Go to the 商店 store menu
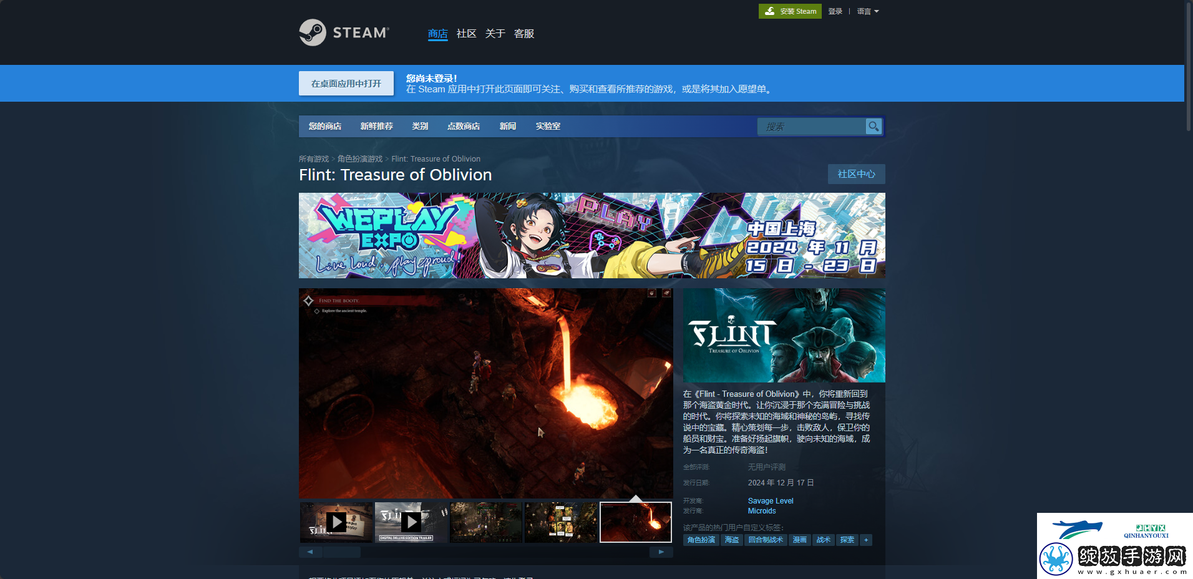This screenshot has width=1193, height=579. click(x=438, y=34)
